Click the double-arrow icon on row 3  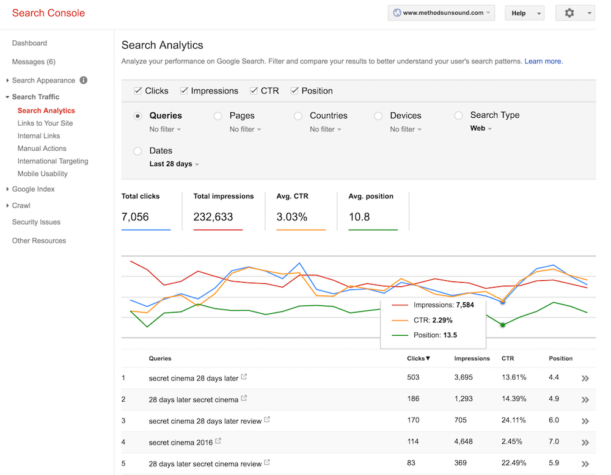(x=585, y=421)
